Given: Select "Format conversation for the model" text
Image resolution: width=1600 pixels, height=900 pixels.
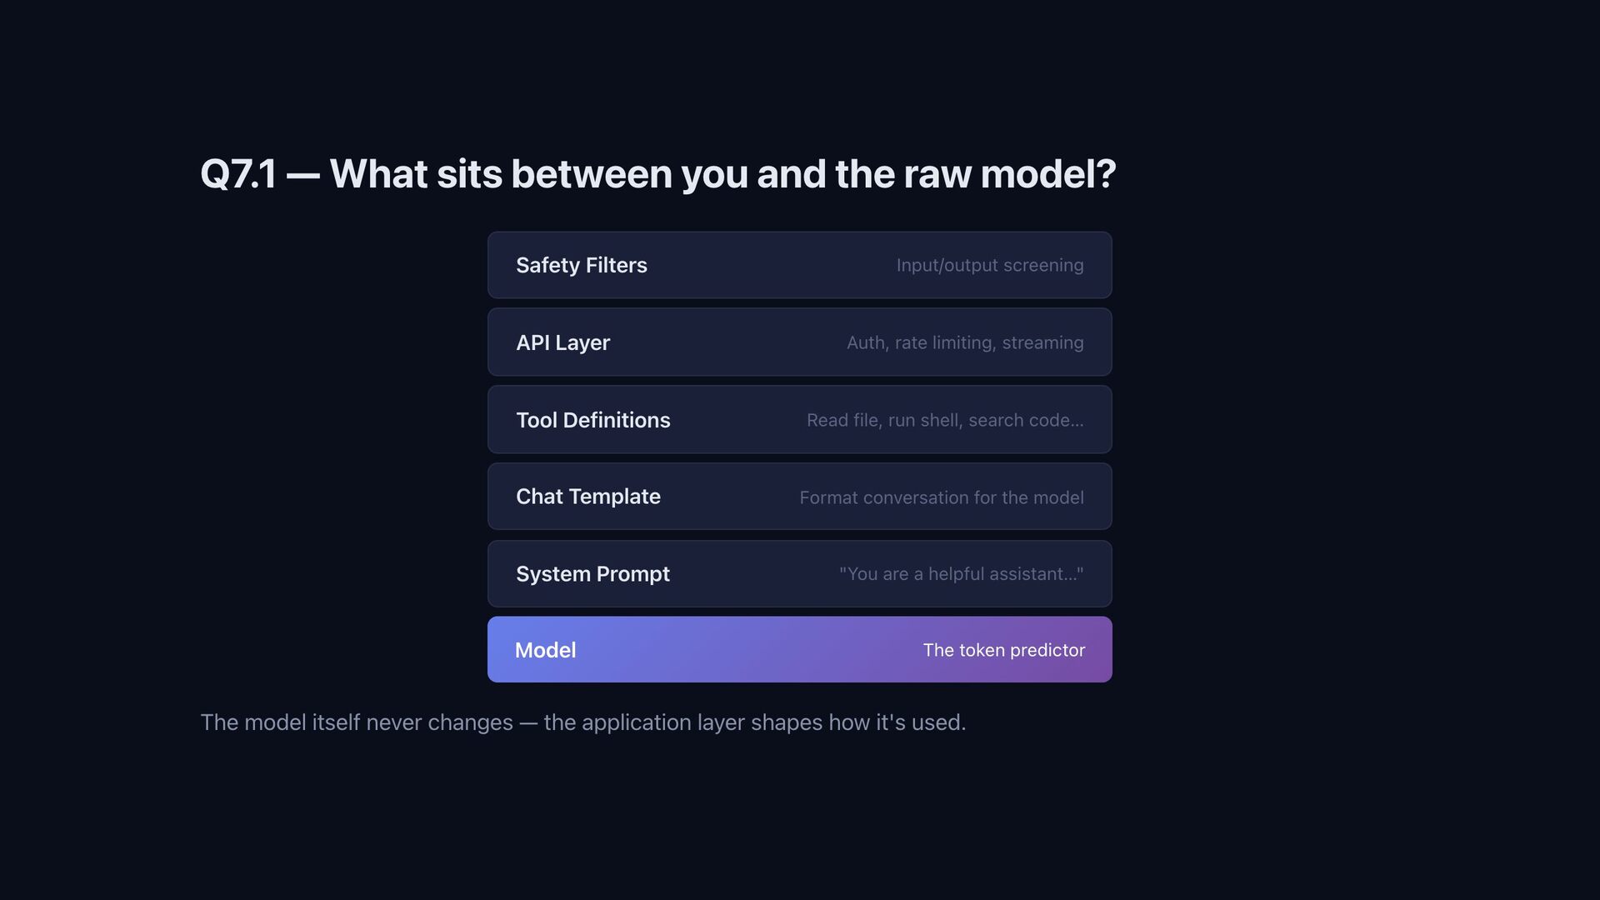Looking at the screenshot, I should [x=941, y=497].
